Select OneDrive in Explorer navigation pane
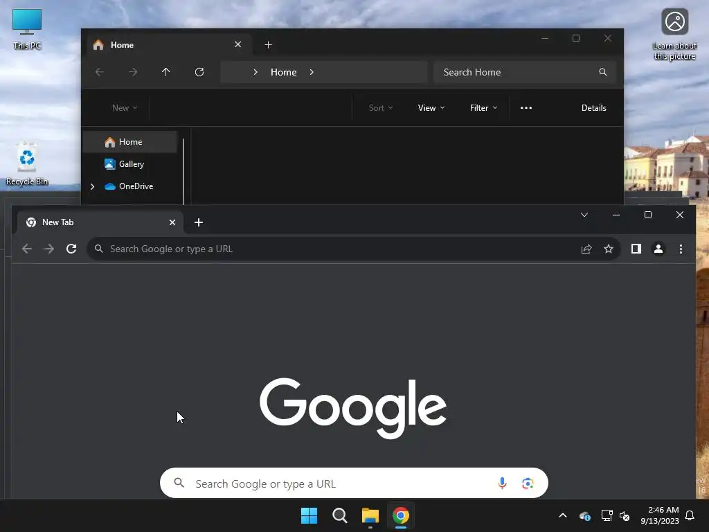Screen dimensions: 709x532 pyautogui.click(x=130, y=186)
